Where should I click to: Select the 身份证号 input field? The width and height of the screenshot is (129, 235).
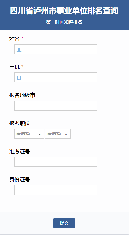(55, 190)
